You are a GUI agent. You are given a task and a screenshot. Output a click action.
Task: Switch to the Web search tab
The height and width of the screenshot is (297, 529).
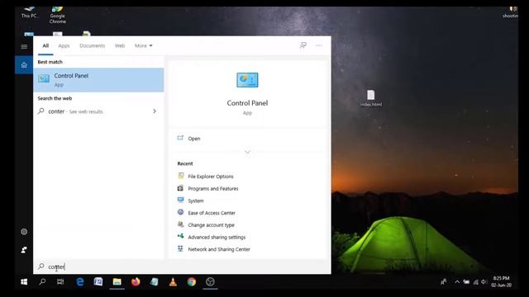pos(120,45)
